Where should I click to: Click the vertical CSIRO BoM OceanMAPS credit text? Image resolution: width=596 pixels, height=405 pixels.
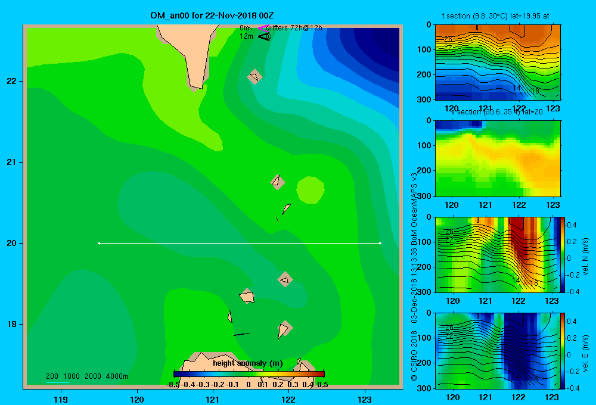coord(414,276)
